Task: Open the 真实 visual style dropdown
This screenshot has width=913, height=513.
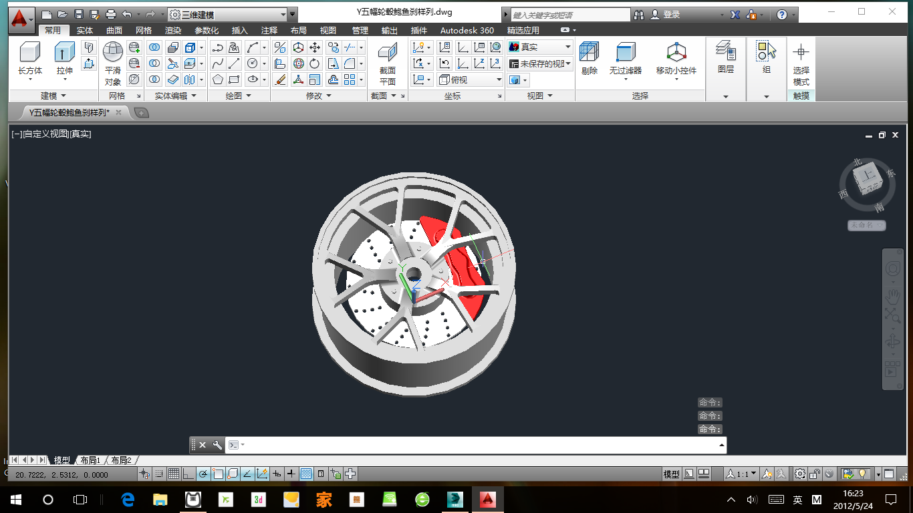Action: tap(540, 47)
